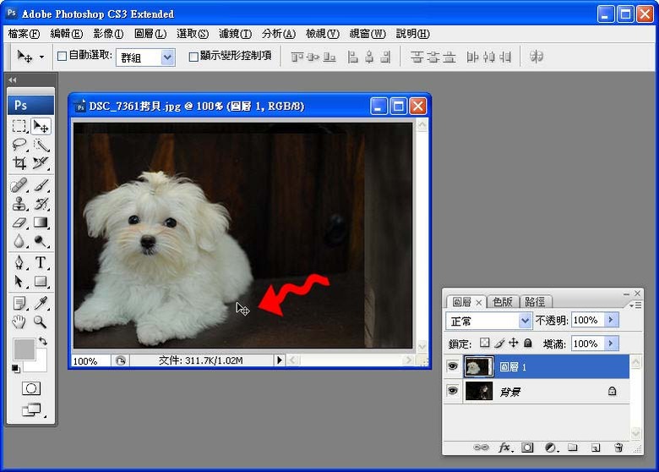The image size is (659, 472).
Task: Pick the Clone Stamp tool
Action: [x=19, y=204]
